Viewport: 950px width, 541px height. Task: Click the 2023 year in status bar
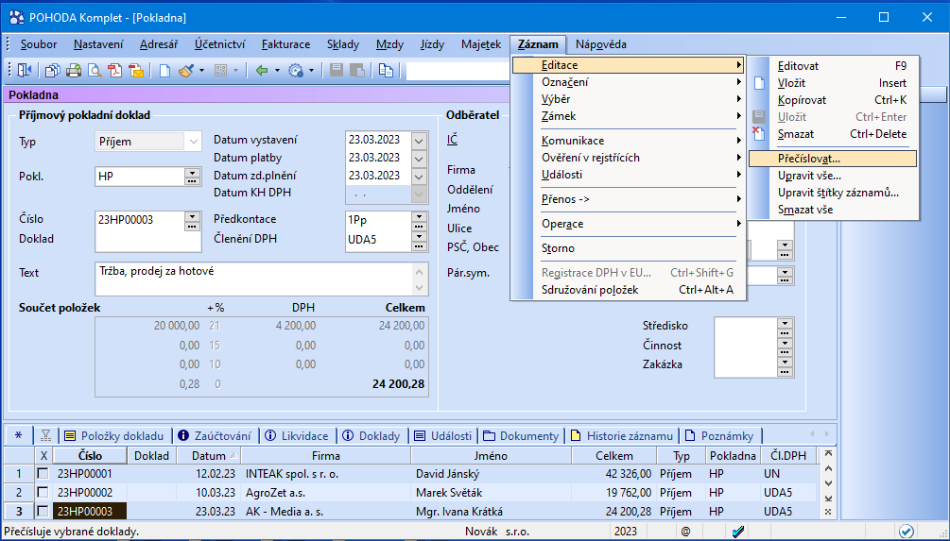[x=625, y=532]
